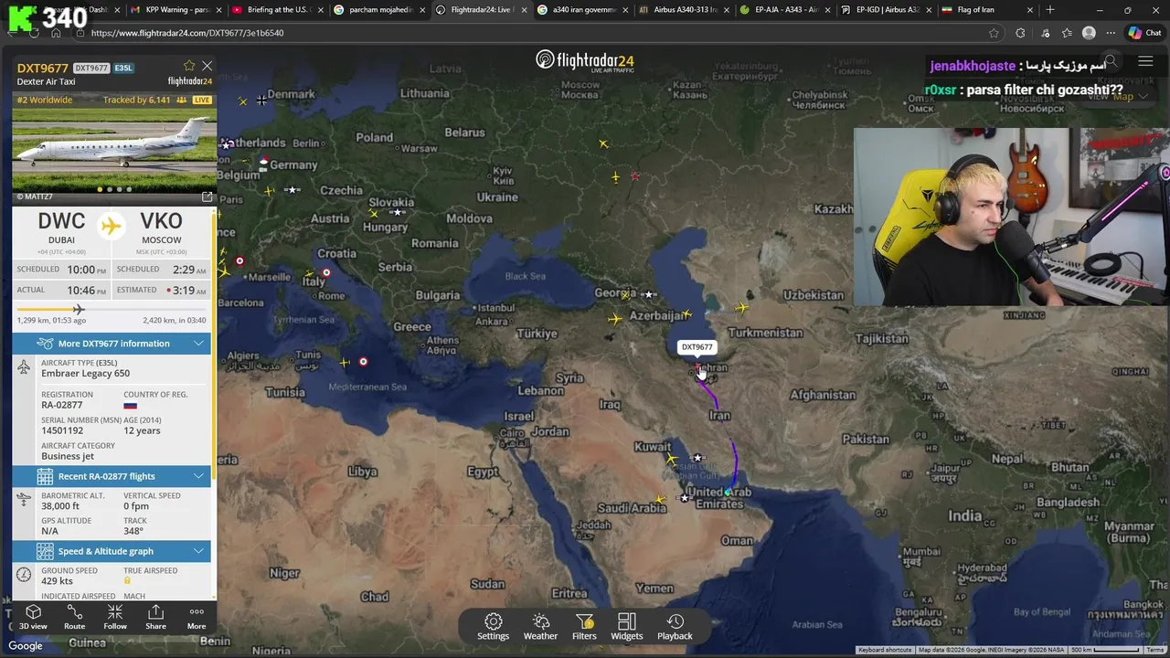Click ground speed value 429 kts

(x=57, y=581)
